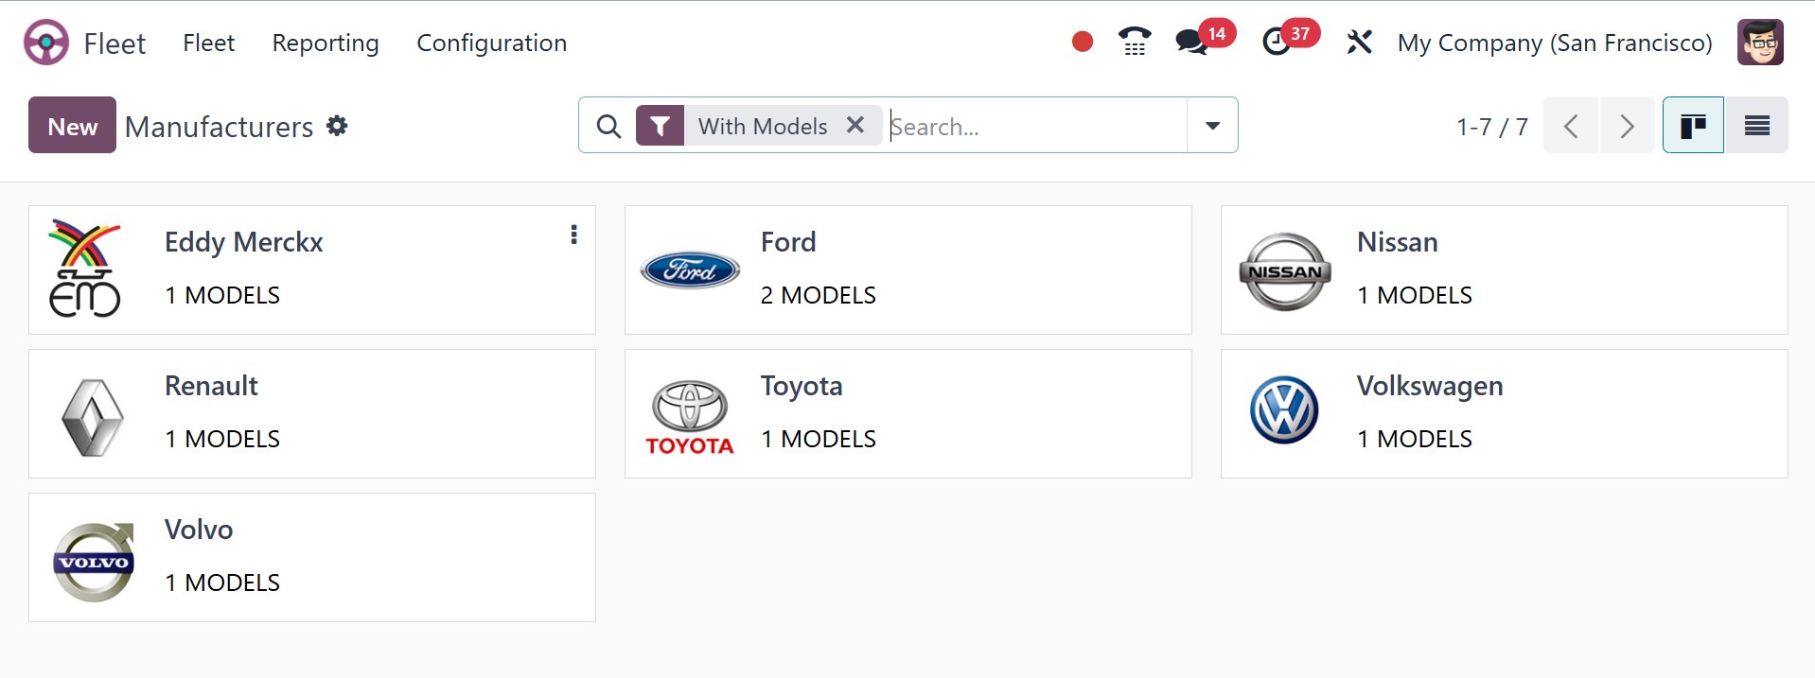Switch to list view
Image resolution: width=1815 pixels, height=678 pixels.
[x=1756, y=126]
